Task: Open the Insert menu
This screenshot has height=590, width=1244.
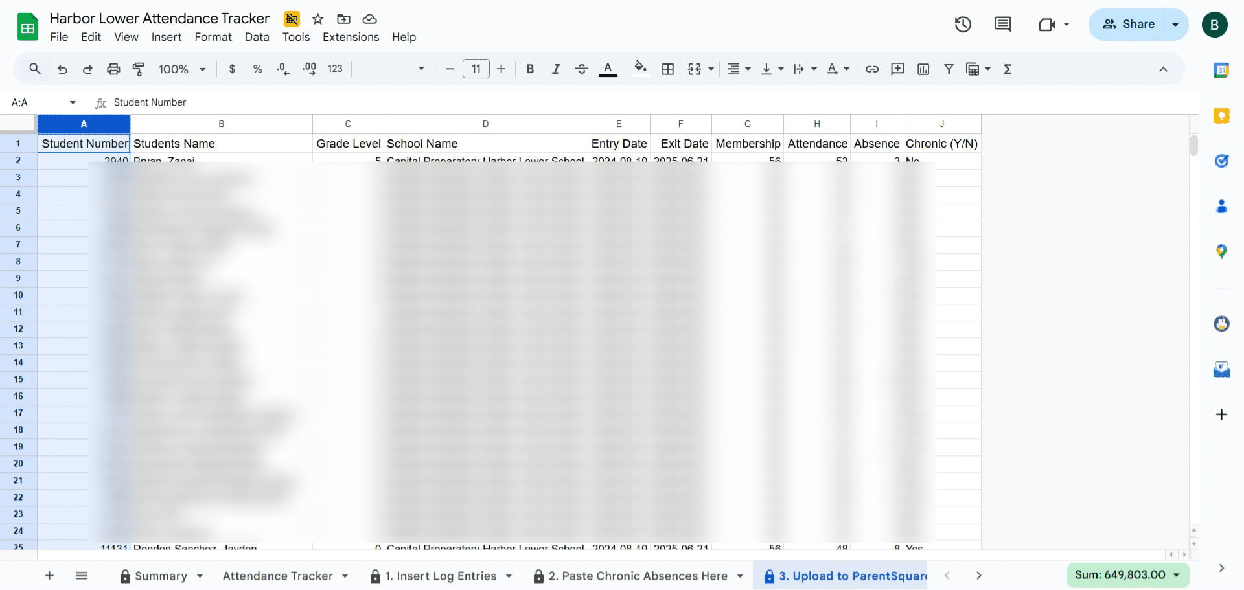Action: (x=167, y=37)
